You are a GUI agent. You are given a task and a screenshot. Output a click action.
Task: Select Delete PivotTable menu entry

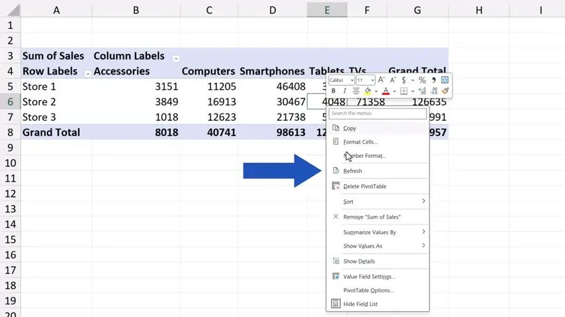[x=365, y=186]
